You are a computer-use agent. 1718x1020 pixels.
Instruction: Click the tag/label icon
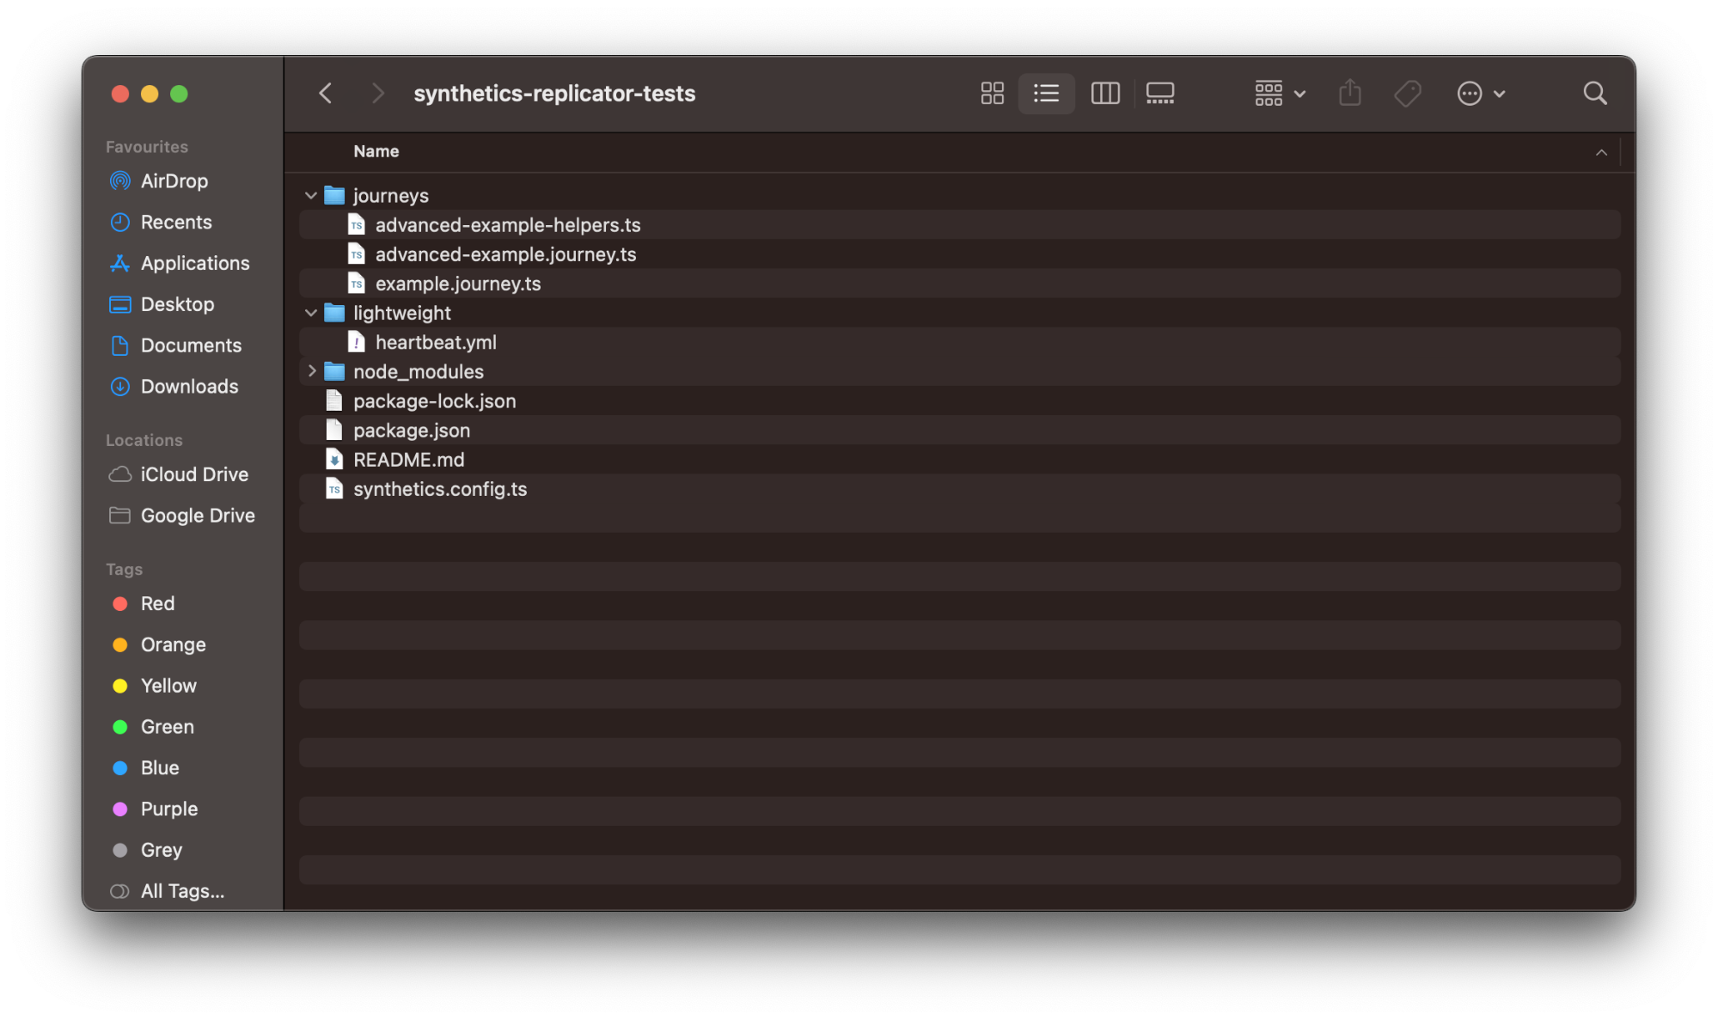pyautogui.click(x=1409, y=94)
